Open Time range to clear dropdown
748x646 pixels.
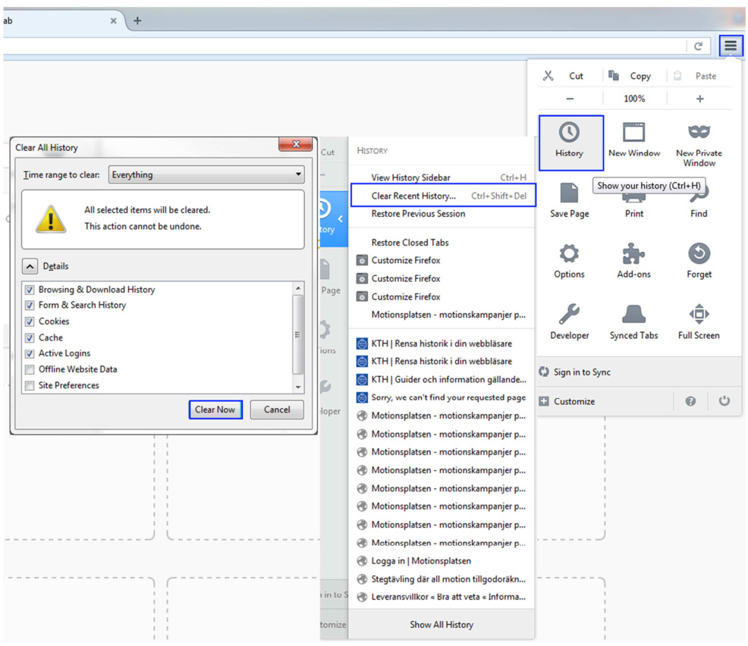click(206, 175)
